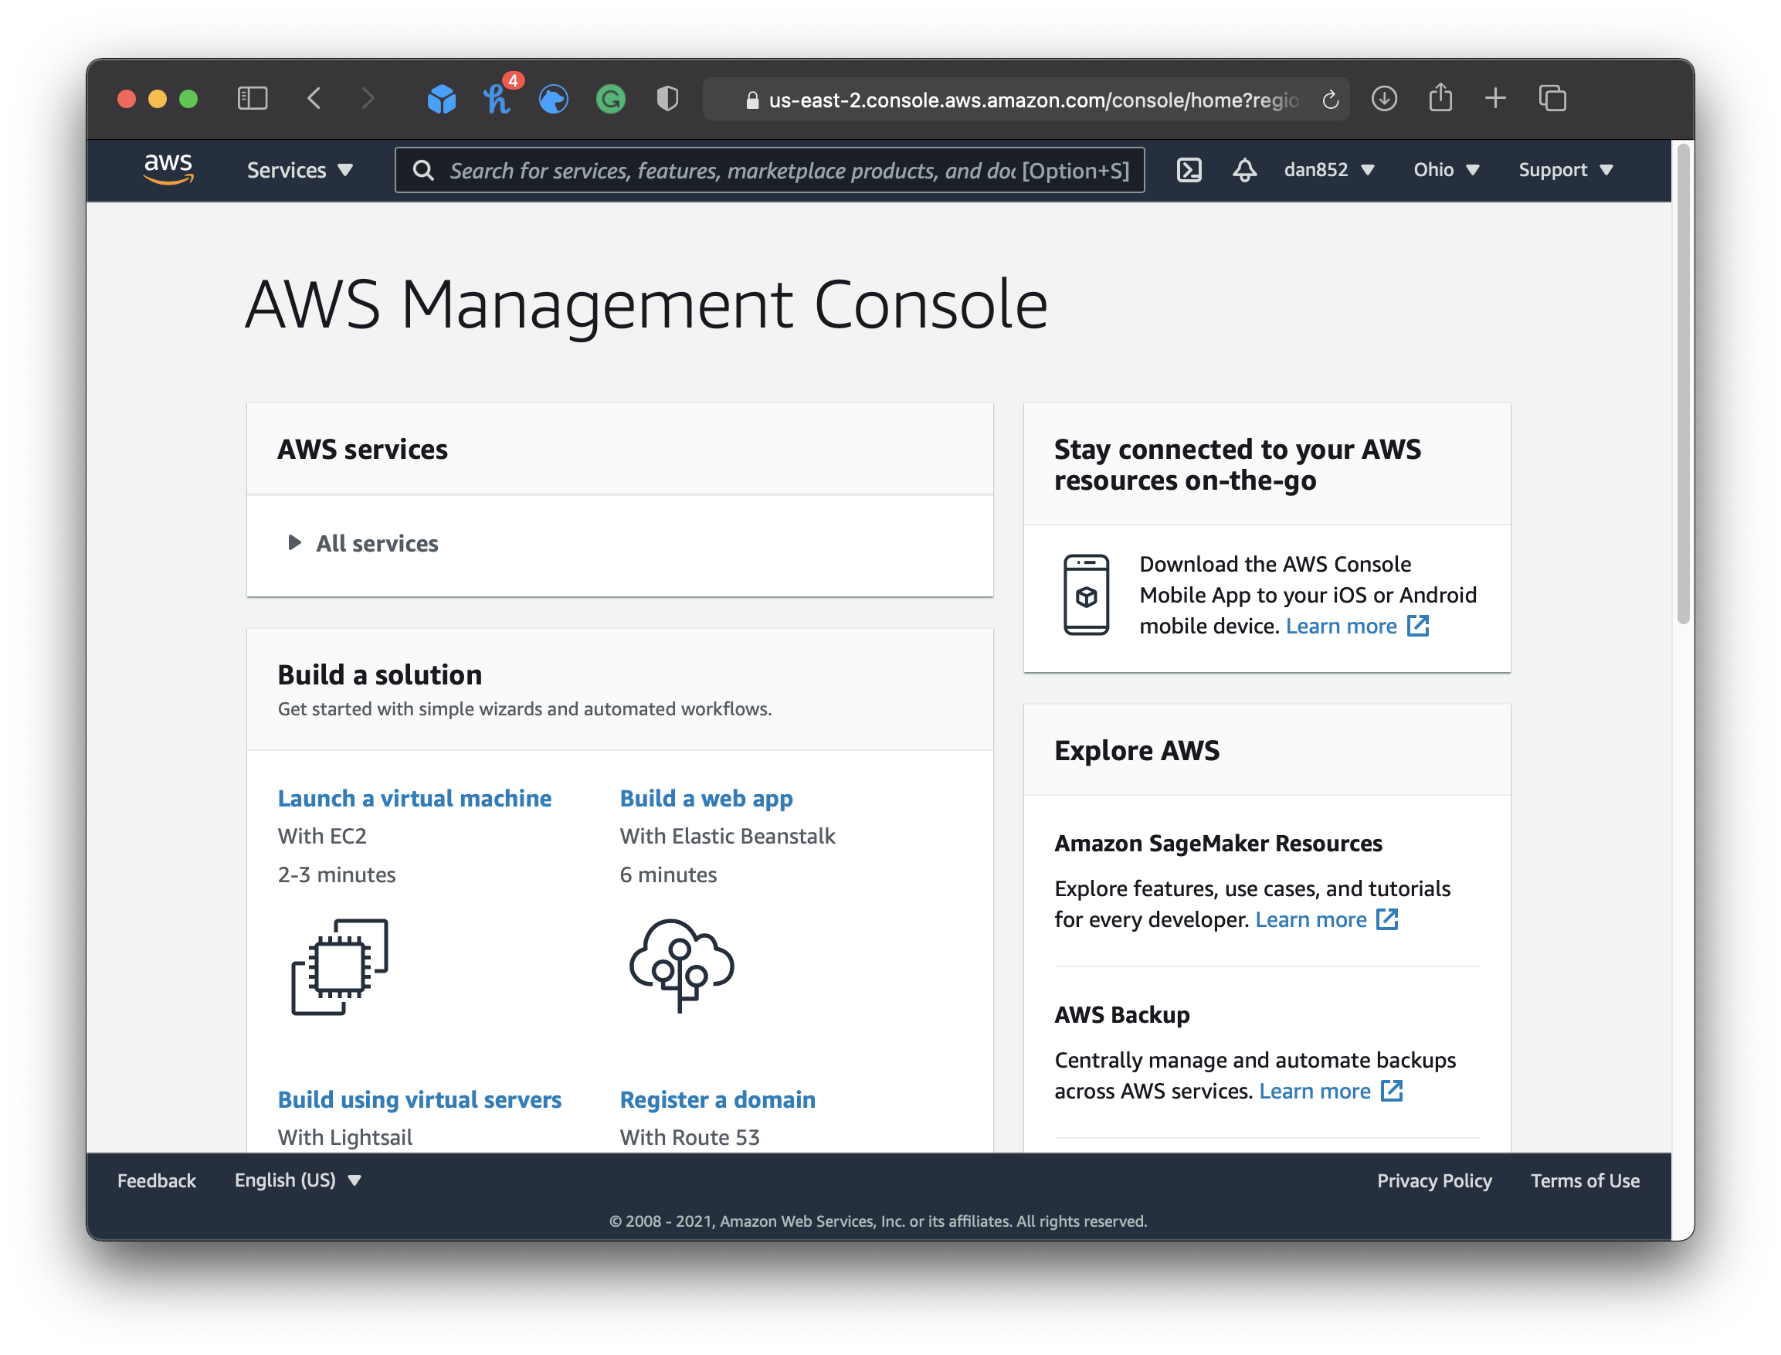This screenshot has width=1781, height=1355.
Task: Click the Safari URL address bar
Action: (1026, 99)
